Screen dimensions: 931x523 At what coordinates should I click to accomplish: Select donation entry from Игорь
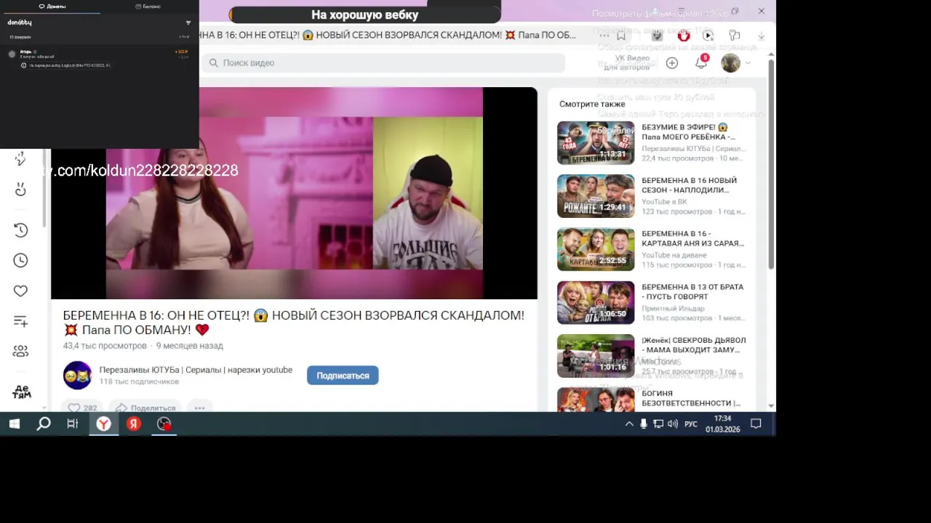(x=99, y=58)
